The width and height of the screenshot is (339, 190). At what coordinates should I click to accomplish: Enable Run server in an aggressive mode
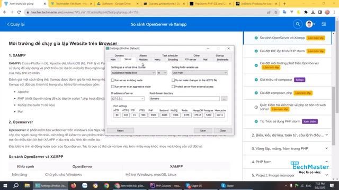pyautogui.click(x=113, y=87)
